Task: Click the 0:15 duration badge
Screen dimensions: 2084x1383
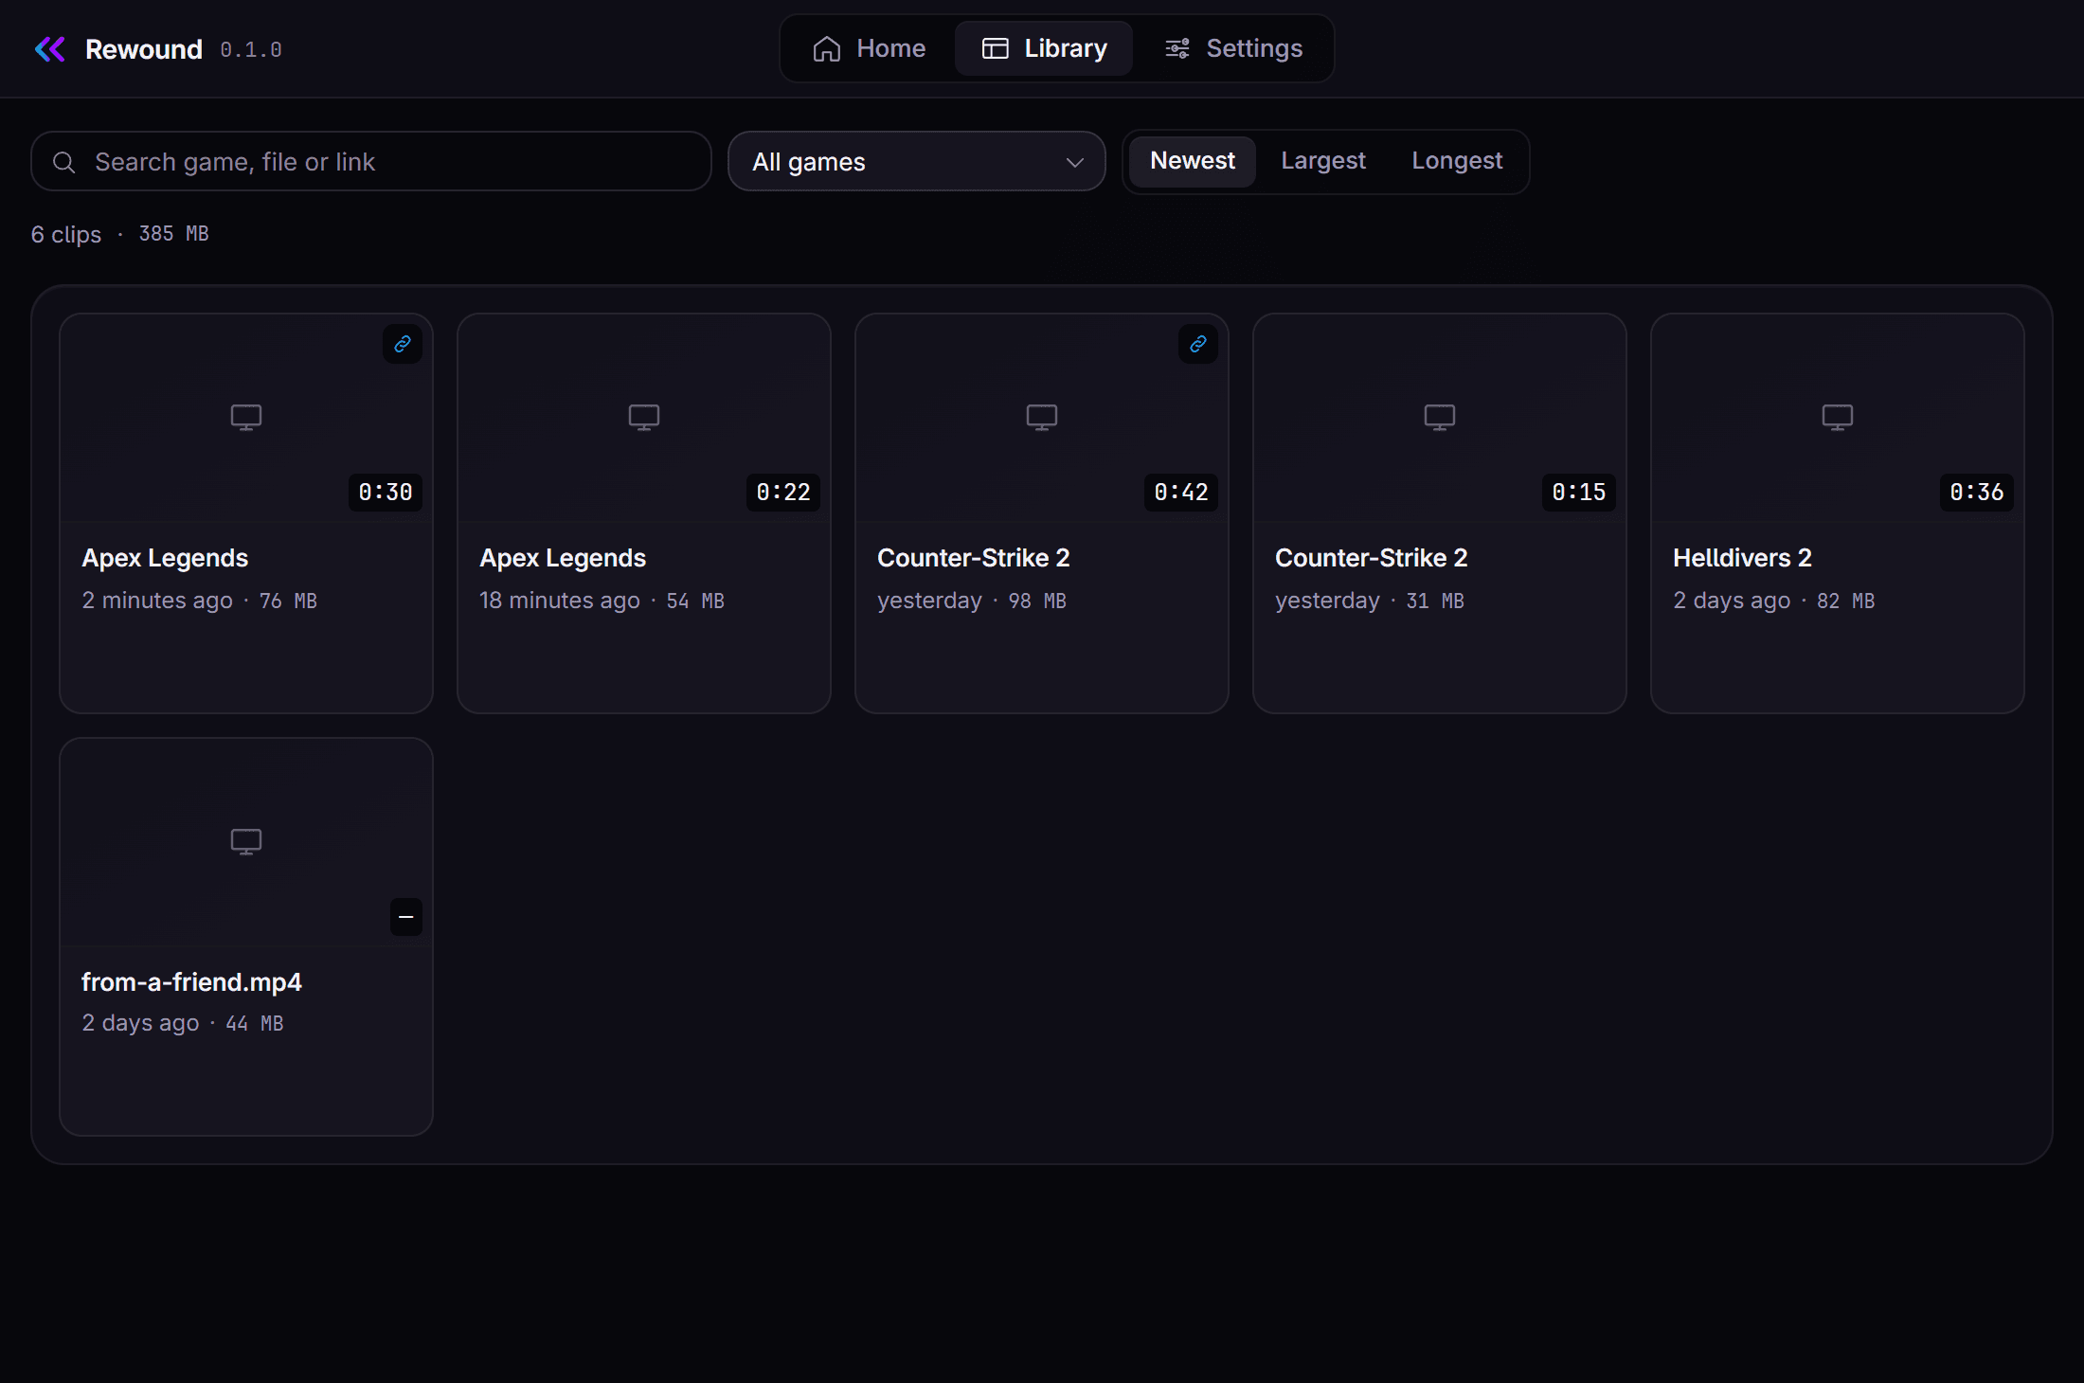Action: click(x=1579, y=493)
